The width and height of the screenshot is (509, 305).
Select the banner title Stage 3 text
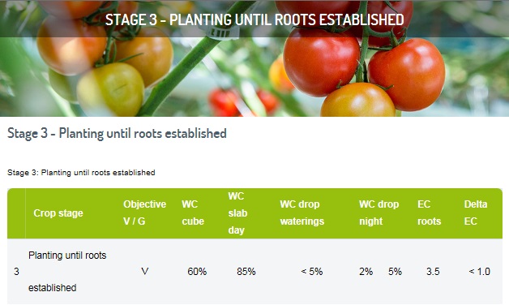coord(254,19)
